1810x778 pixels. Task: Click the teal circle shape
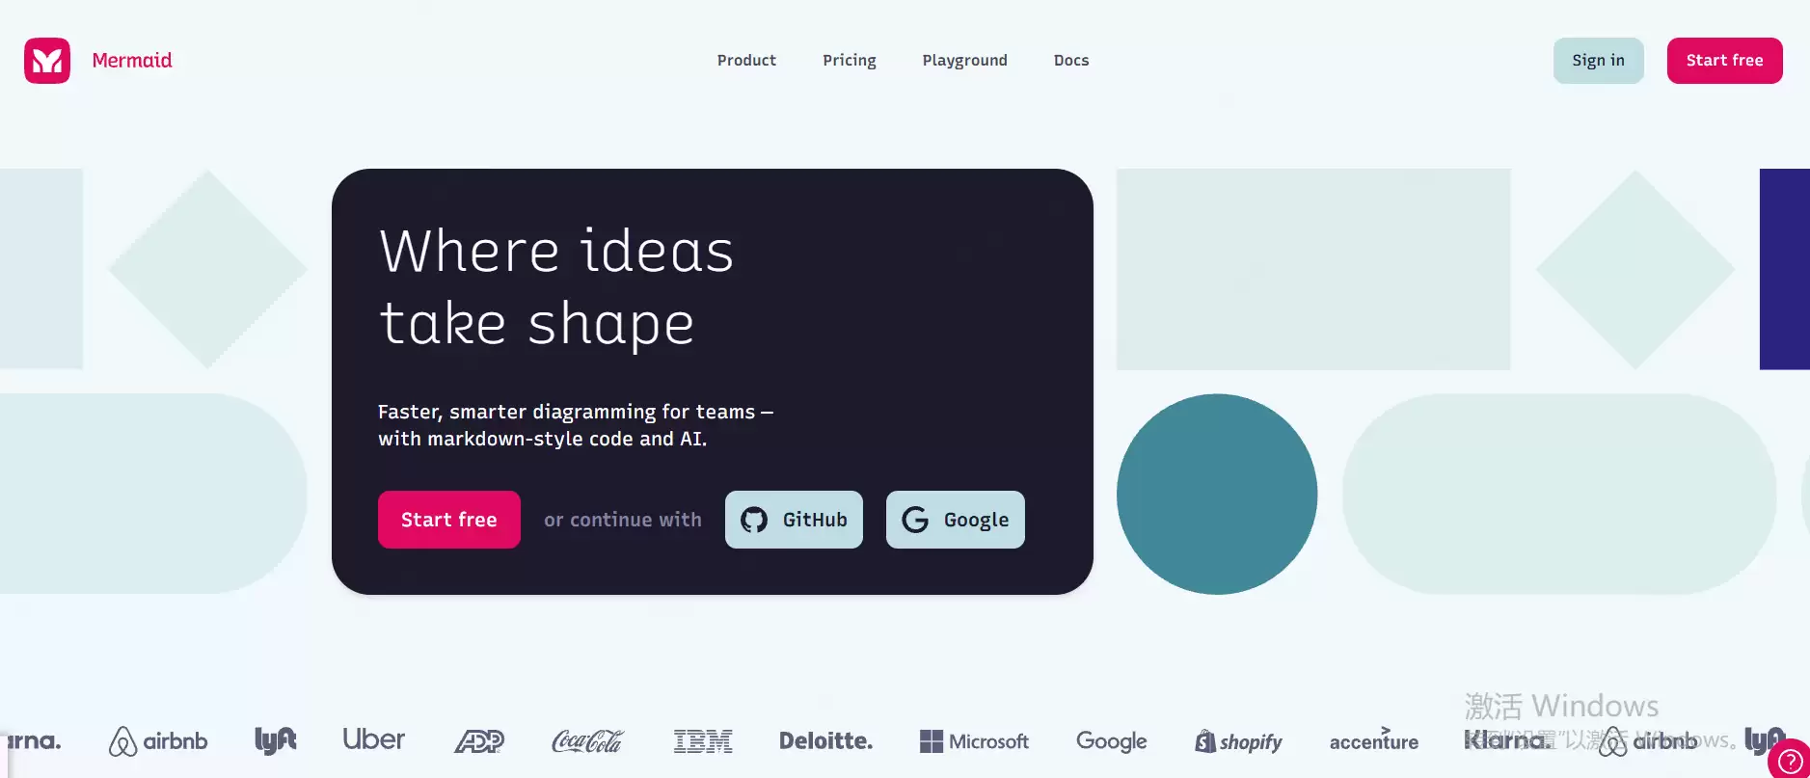(x=1217, y=494)
